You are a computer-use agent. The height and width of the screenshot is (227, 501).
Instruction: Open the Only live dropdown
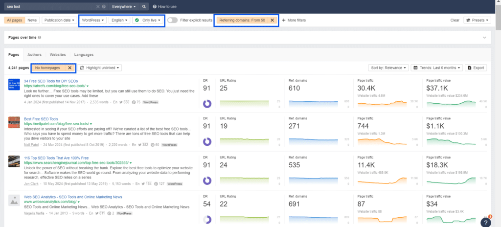148,20
